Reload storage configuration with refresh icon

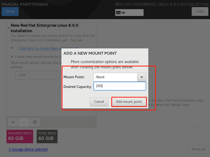(x=35, y=122)
